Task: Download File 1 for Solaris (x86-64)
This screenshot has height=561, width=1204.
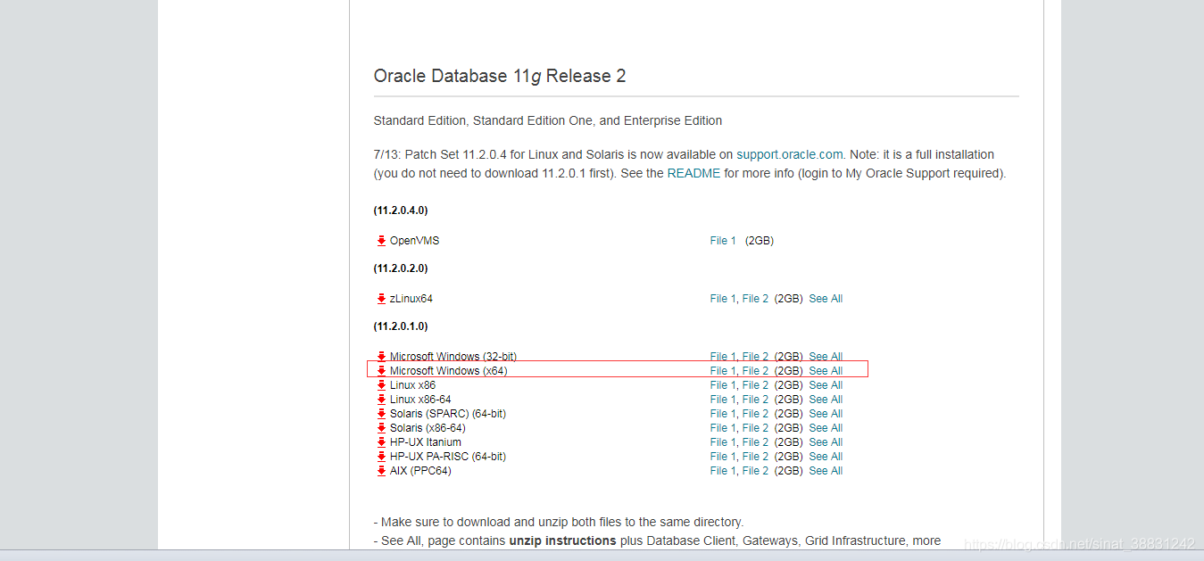Action: pos(723,428)
